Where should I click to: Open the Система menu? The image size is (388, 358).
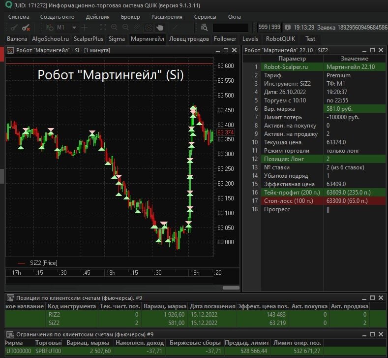tap(19, 17)
